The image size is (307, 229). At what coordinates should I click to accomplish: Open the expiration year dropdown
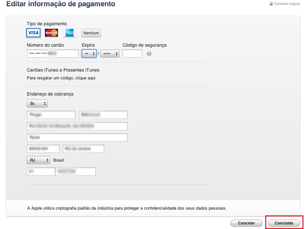click(110, 53)
